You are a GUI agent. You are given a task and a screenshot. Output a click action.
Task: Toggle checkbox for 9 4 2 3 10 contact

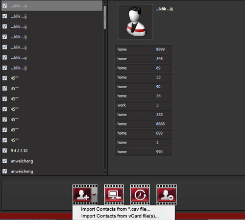click(5, 150)
